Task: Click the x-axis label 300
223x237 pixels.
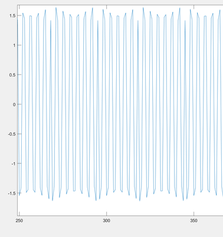Action: tap(106, 221)
